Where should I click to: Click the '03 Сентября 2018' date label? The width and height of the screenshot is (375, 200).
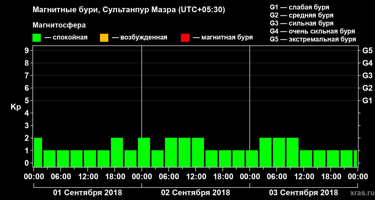(303, 192)
